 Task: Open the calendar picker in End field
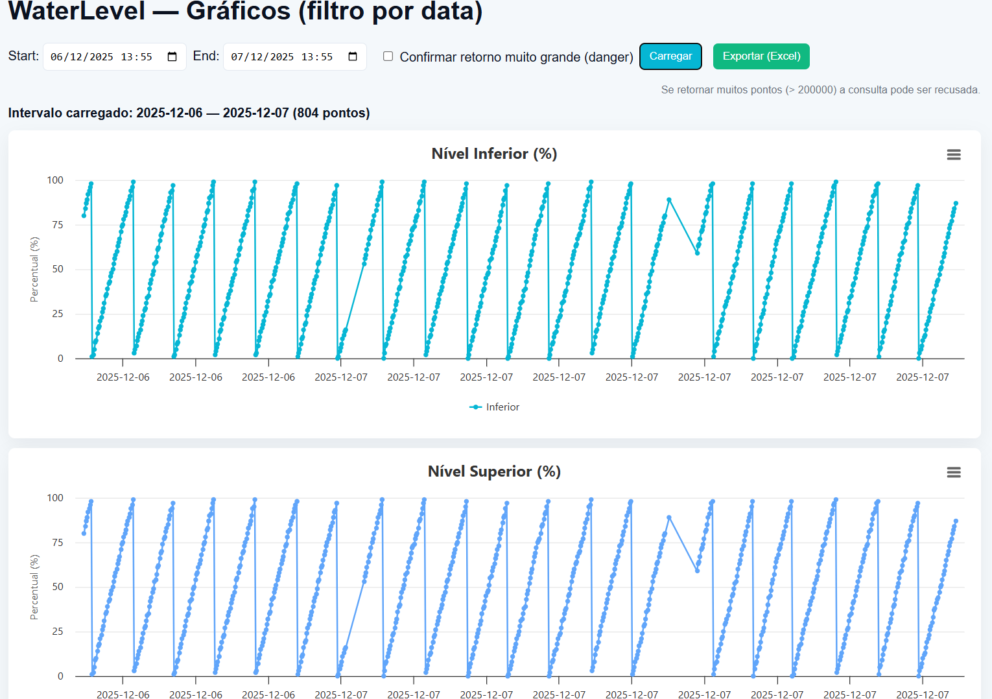[353, 57]
